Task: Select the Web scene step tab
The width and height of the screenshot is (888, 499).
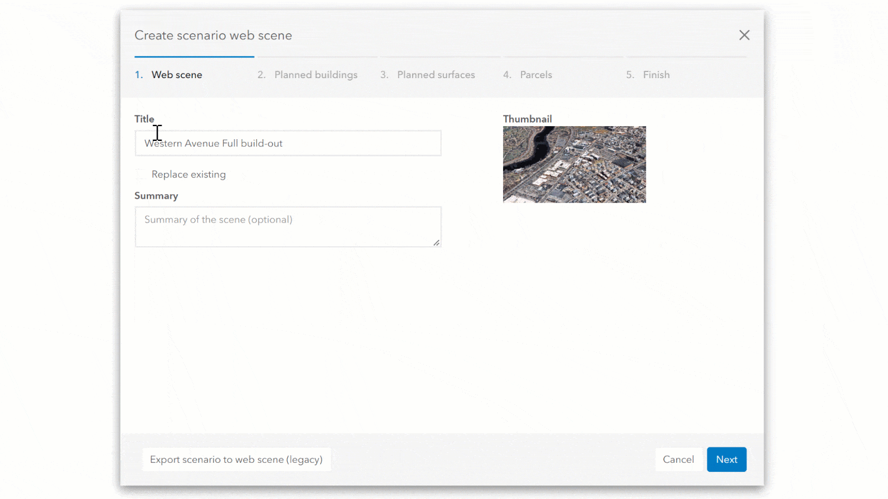Action: (176, 75)
